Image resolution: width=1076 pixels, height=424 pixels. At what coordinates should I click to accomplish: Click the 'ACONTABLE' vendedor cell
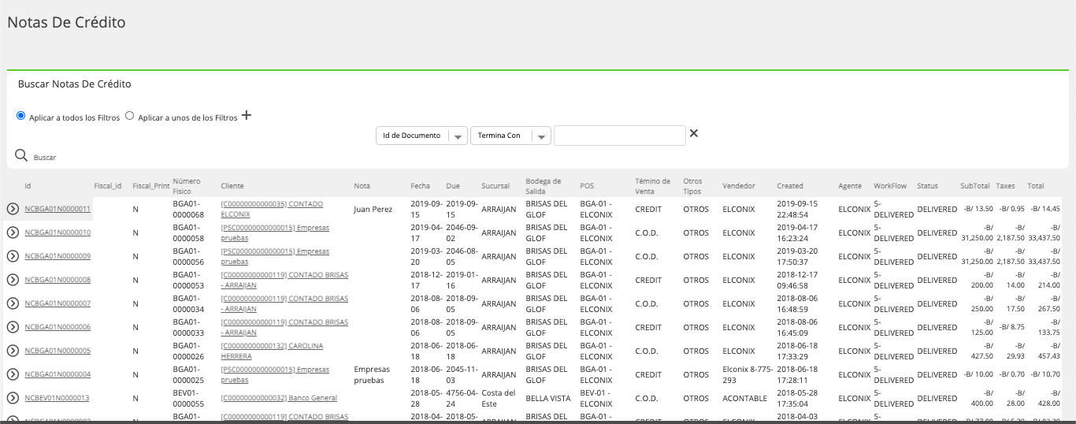coord(744,398)
